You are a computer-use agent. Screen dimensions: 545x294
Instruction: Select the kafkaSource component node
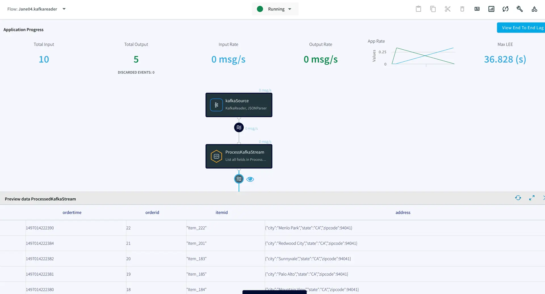click(x=239, y=105)
